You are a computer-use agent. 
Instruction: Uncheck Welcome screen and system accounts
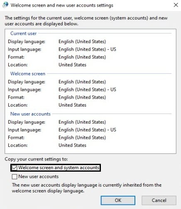pos(15,168)
